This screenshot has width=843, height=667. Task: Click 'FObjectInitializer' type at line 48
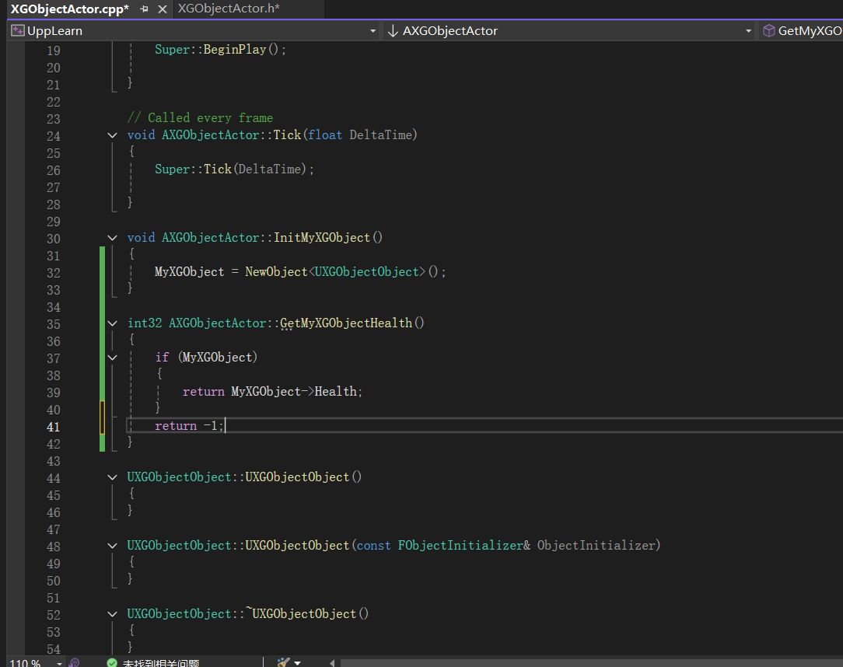(x=460, y=546)
